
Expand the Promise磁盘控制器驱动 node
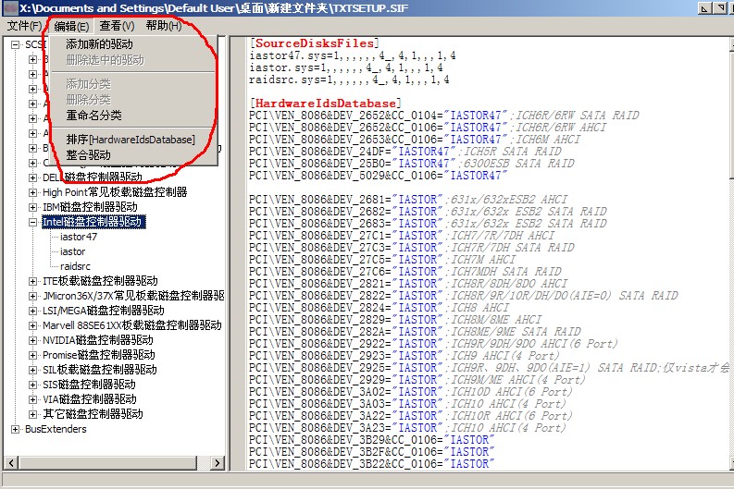(x=32, y=355)
